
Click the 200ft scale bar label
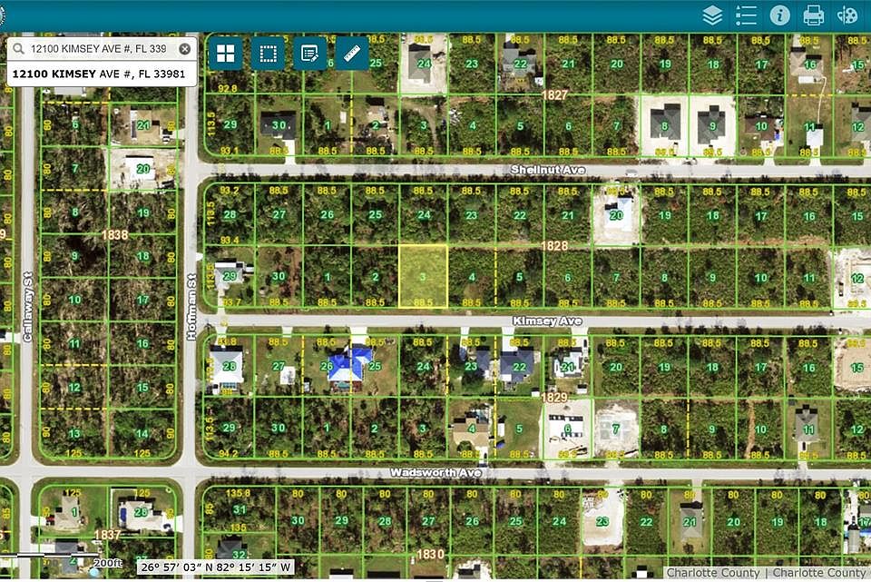(x=107, y=563)
